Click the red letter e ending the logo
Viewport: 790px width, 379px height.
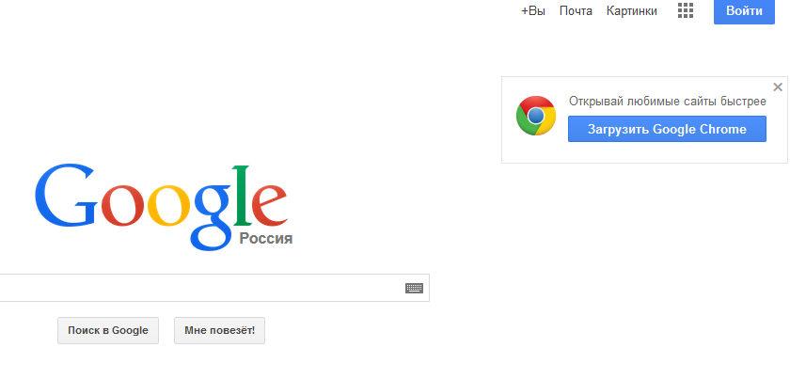pos(270,206)
